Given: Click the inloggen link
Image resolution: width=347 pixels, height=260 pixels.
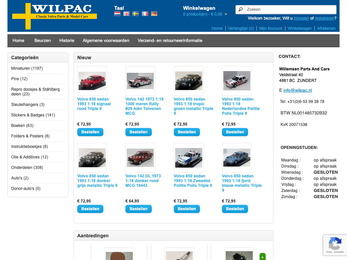Looking at the screenshot, I should [x=301, y=18].
